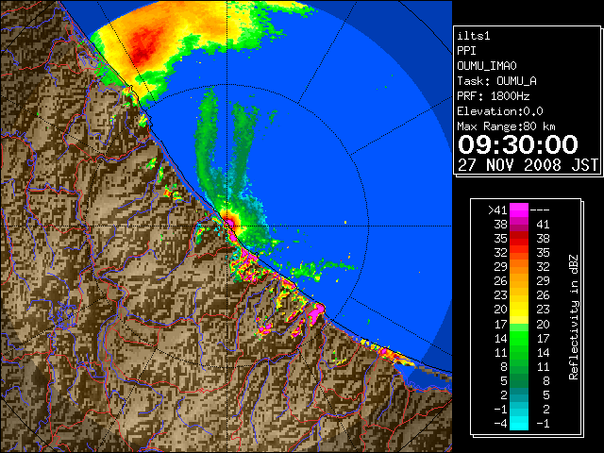
Task: Click the 'Elevation:0.0' text
Action: [x=500, y=111]
